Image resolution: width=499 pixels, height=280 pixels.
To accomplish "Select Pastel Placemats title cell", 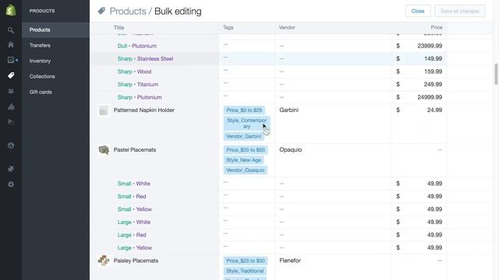I will pos(135,150).
